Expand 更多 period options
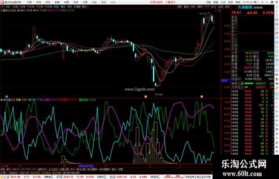This screenshot has width=279, height=179. click(85, 6)
